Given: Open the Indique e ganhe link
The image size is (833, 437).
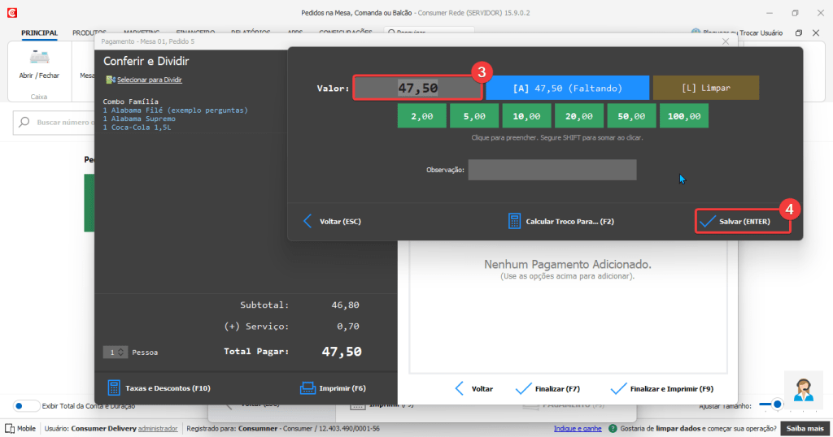Looking at the screenshot, I should tap(578, 428).
